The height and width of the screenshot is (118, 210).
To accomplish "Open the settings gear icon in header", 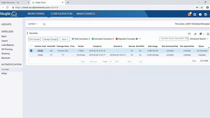I will point(195,14).
